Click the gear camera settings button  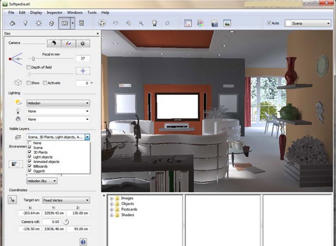83,43
